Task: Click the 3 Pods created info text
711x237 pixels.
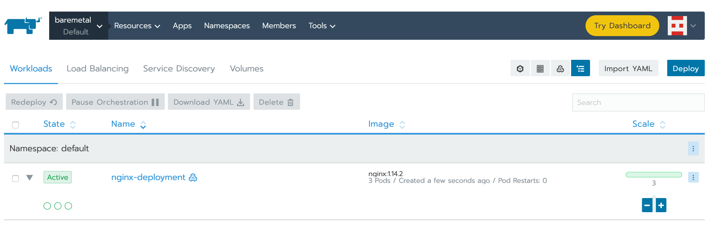Action: (458, 181)
